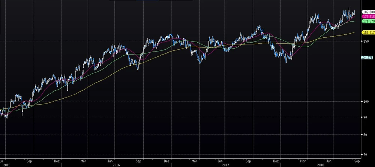
Task: Select the magenta 177.318 moving average tag
Action: coord(368,17)
